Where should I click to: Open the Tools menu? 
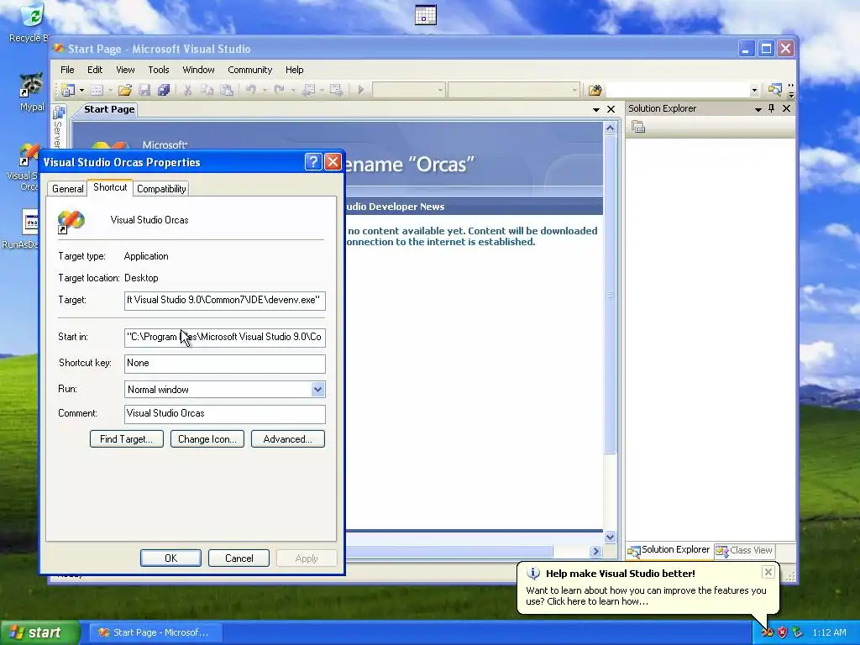(x=159, y=70)
